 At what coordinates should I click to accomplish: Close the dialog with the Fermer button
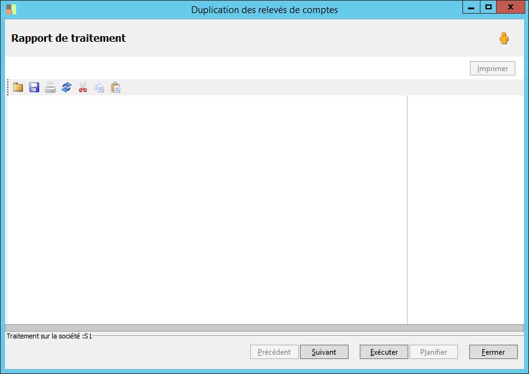[494, 352]
